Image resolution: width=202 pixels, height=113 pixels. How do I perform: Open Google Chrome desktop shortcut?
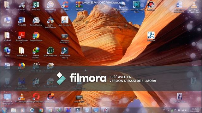[x=36, y=36]
